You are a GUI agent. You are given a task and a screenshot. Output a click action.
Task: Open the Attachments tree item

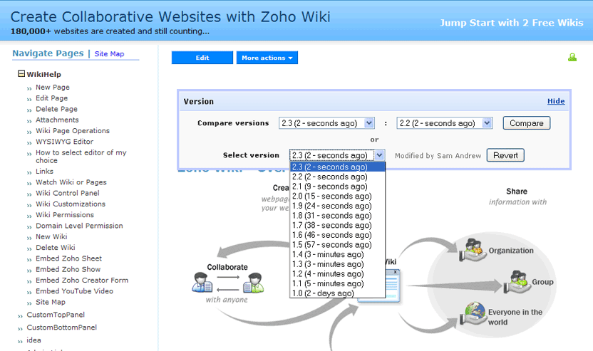pos(57,120)
